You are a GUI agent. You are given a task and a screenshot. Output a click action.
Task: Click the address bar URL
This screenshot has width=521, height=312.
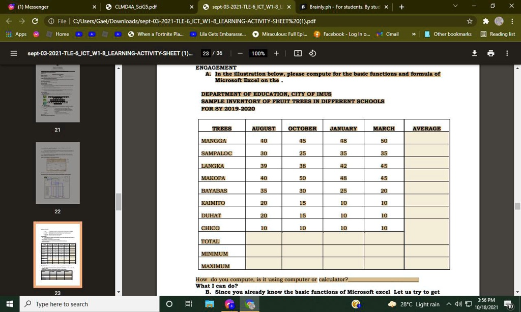coord(194,21)
